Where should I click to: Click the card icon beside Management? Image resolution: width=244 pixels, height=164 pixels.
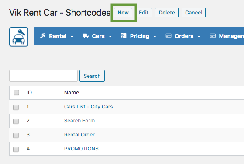(213, 36)
